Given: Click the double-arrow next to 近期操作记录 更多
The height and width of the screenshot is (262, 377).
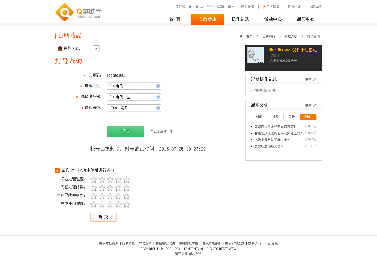Looking at the screenshot, I should click(x=315, y=80).
